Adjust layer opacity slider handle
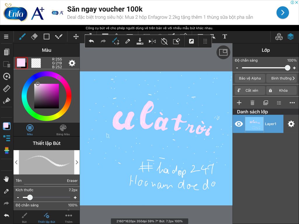The height and width of the screenshot is (224, 299). (x=288, y=68)
